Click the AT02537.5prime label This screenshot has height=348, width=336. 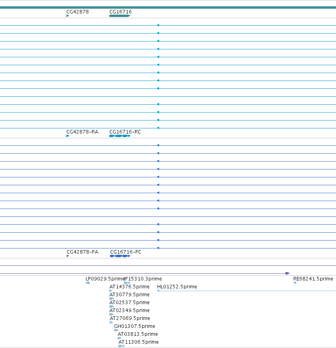[129, 303]
